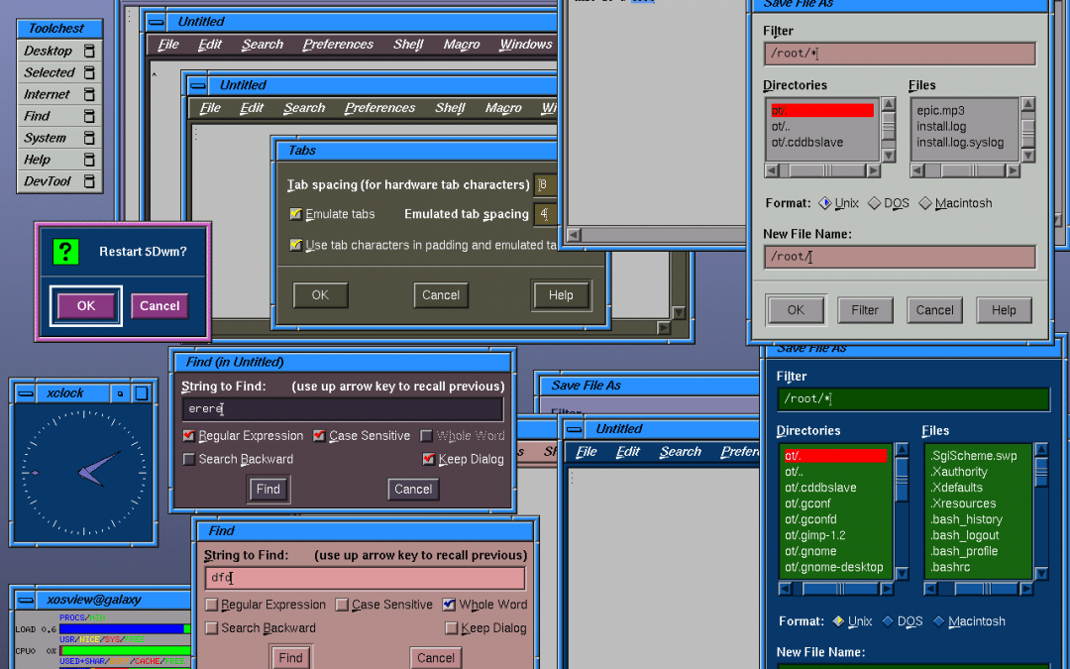
Task: Click the tear-off icon beside Internet in Toolchest
Action: point(89,94)
